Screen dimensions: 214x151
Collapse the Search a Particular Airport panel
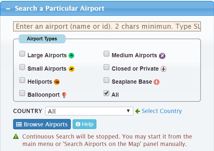(8, 9)
